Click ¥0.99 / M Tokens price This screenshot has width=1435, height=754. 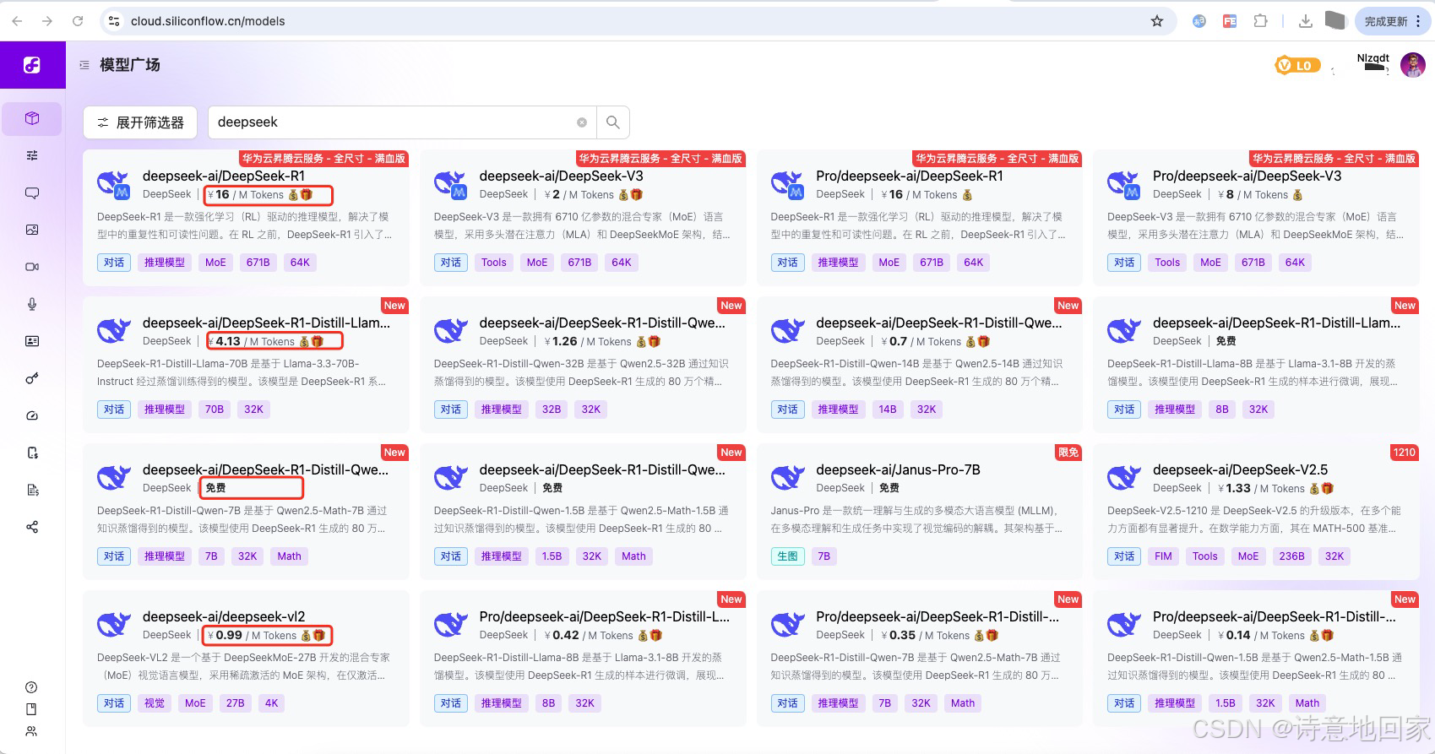[252, 635]
